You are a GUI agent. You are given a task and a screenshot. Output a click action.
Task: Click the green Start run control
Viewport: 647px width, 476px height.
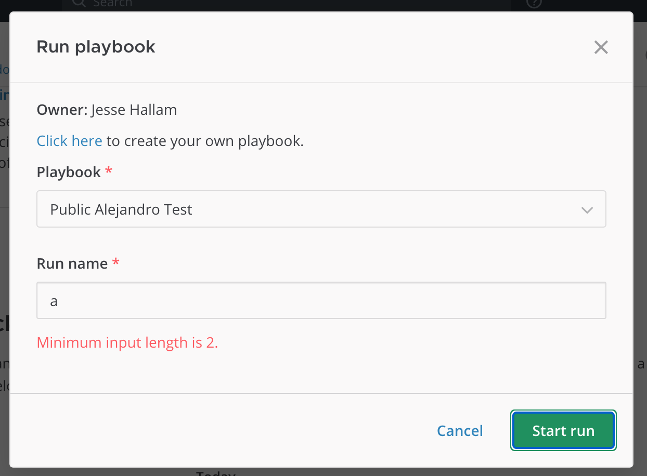563,430
